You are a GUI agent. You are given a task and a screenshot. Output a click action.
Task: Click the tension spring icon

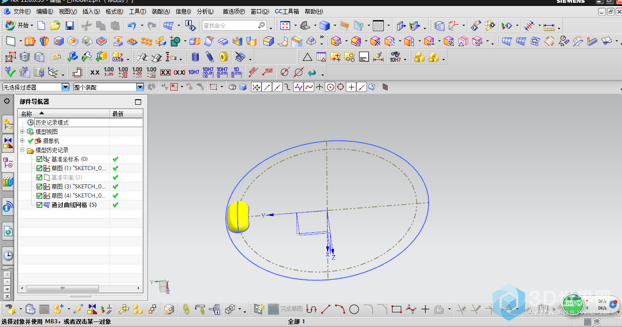(x=210, y=57)
